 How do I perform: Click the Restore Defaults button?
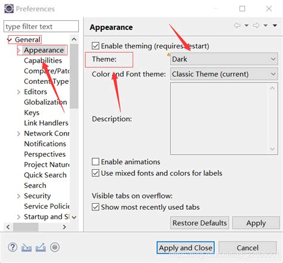coord(199,223)
